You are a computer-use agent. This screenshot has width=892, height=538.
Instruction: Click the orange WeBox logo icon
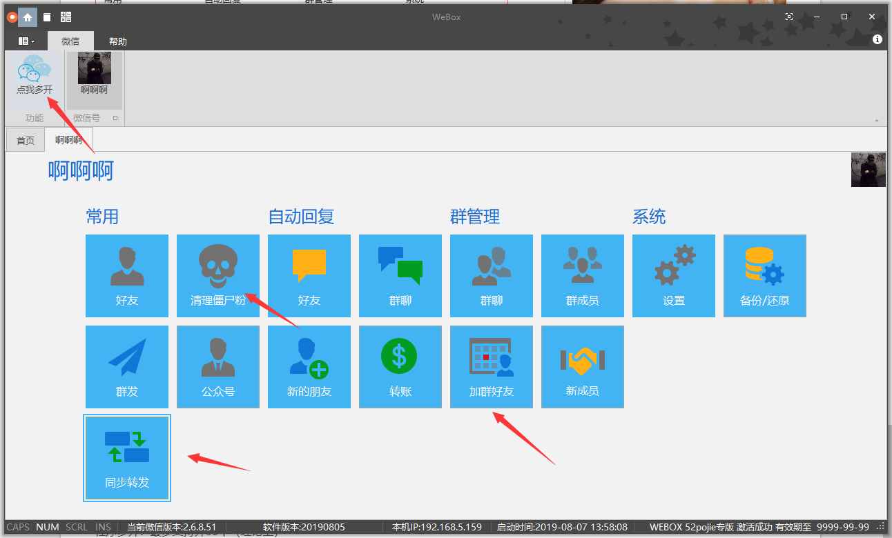pos(12,17)
